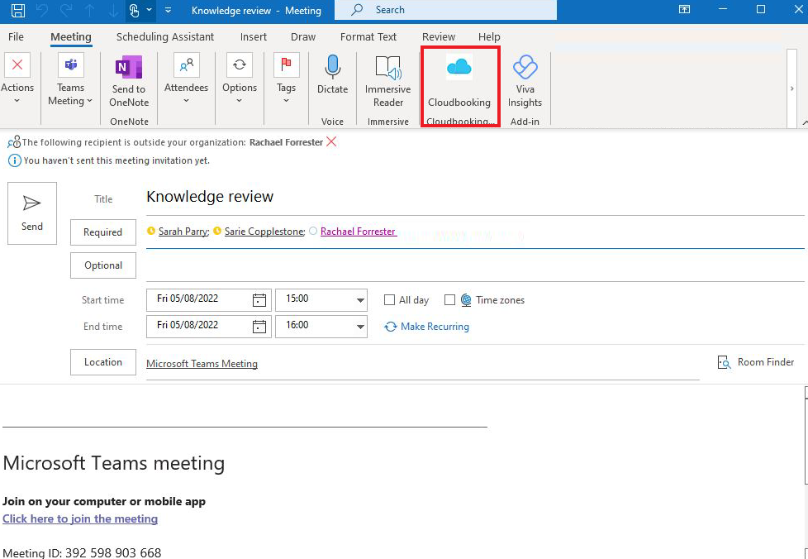808x559 pixels.
Task: Click the Required button
Action: tap(103, 232)
